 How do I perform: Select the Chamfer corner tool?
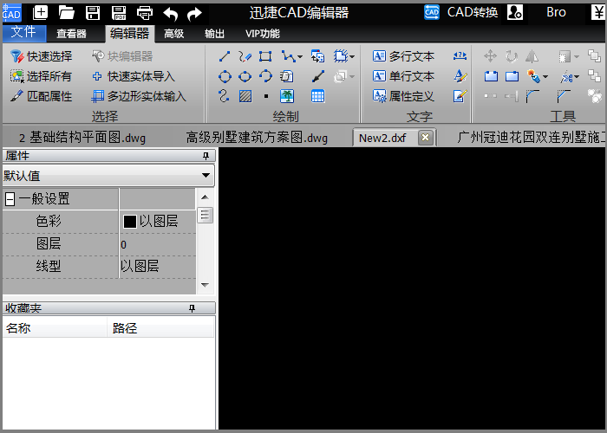(564, 96)
